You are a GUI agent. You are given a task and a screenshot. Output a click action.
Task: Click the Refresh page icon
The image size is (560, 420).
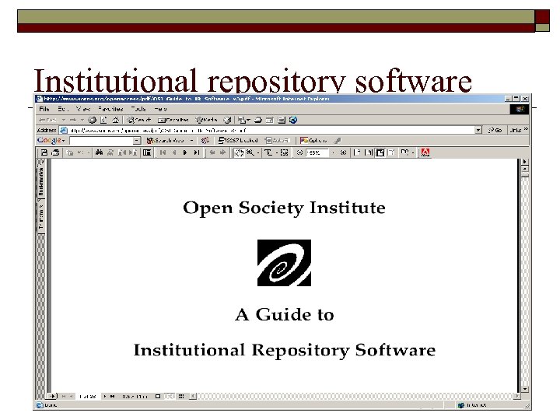coord(103,120)
